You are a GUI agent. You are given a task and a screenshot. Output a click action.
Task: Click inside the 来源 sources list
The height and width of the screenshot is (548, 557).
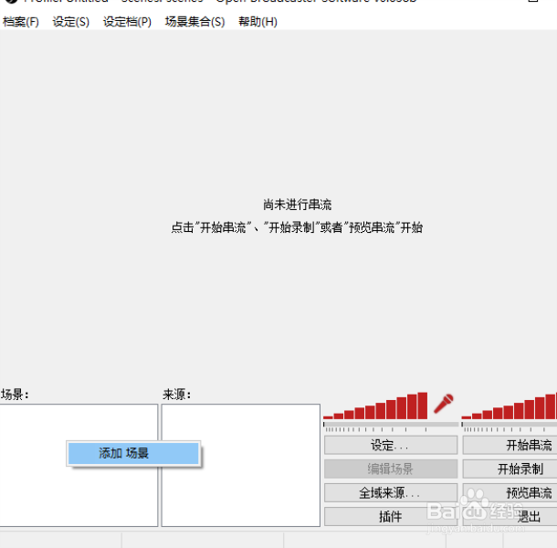[x=241, y=465]
